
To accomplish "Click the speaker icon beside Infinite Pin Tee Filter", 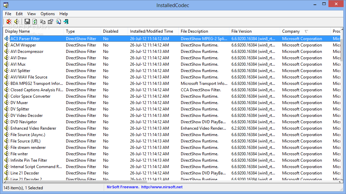I will 7,160.
